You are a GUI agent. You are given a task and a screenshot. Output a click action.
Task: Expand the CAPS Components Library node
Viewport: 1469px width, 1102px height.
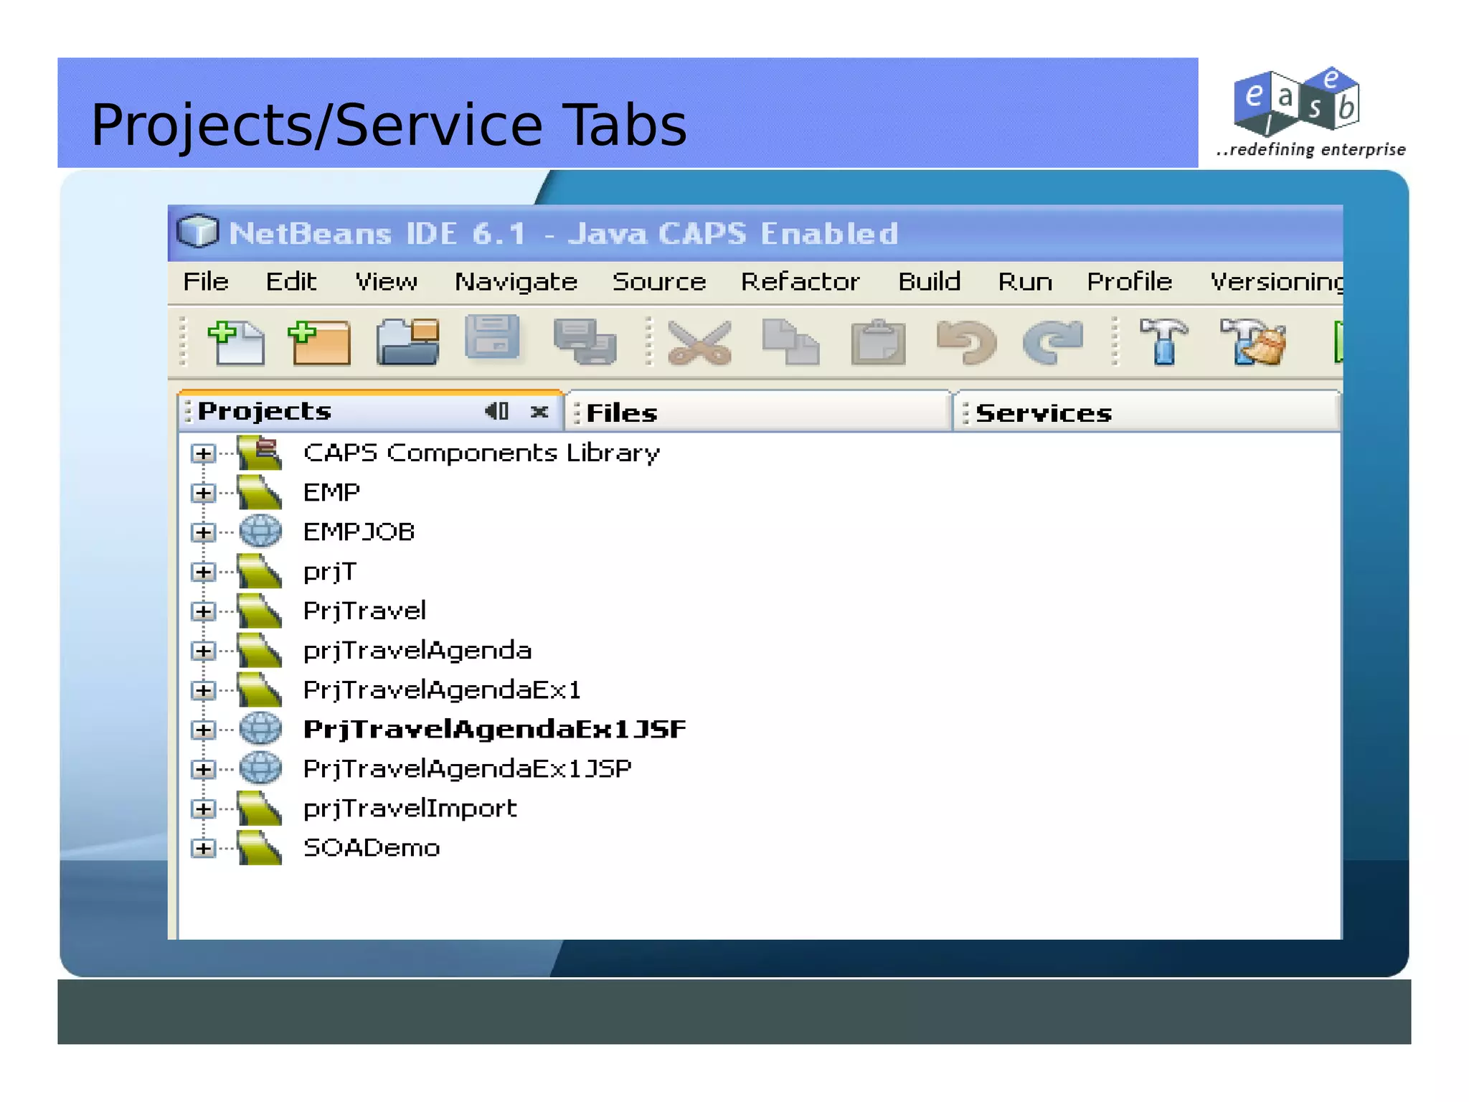pos(204,453)
